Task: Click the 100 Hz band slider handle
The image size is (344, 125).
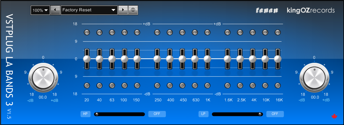Action: point(124,59)
